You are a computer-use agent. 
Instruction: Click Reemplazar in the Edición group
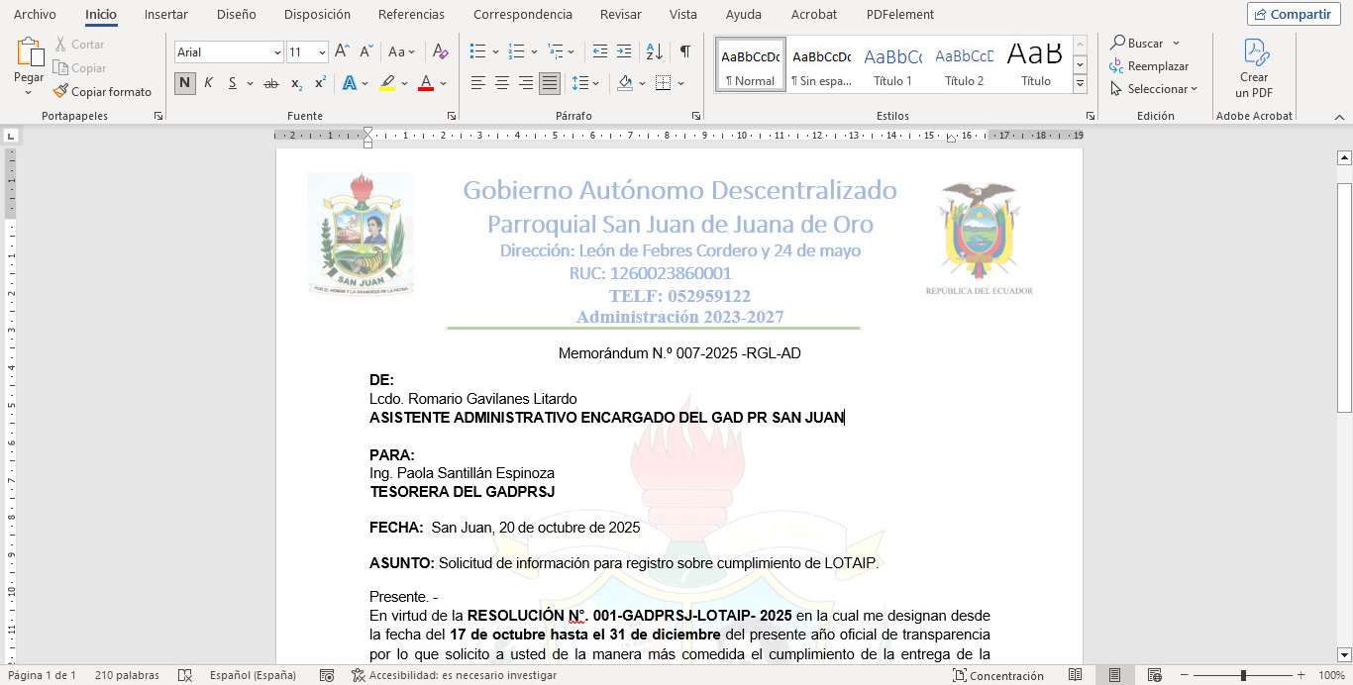[1149, 66]
